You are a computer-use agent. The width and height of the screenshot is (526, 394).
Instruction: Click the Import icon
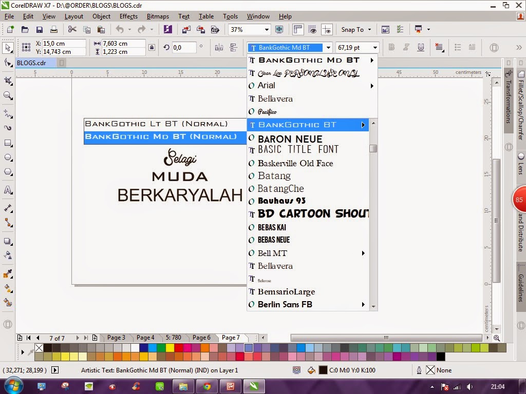[x=186, y=29]
